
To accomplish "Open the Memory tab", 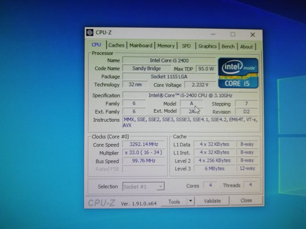I will click(x=166, y=46).
